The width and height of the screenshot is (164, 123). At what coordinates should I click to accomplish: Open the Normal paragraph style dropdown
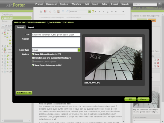coord(90,11)
